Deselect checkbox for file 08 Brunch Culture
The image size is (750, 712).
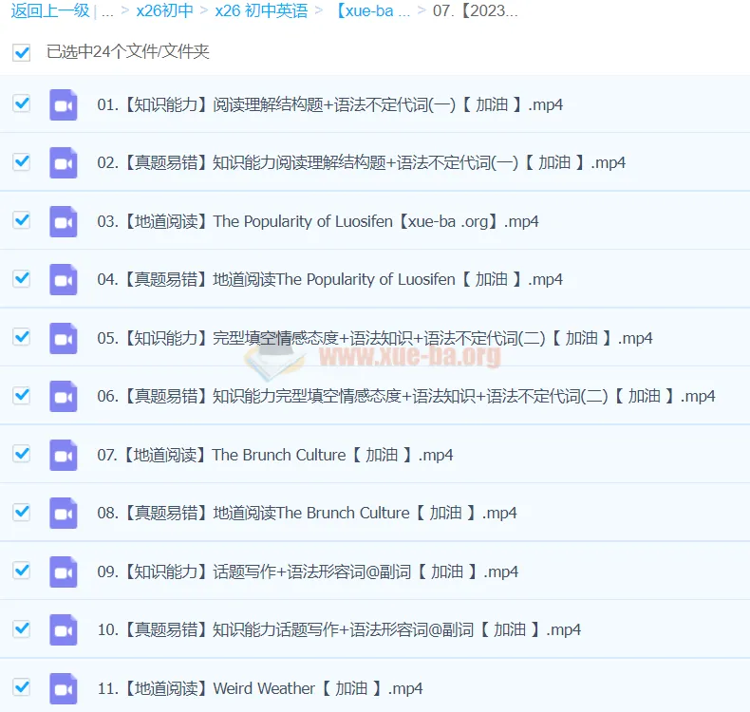[22, 512]
